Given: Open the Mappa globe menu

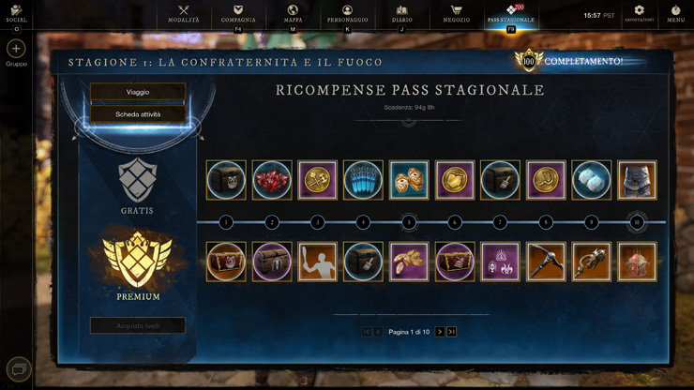Looking at the screenshot, I should (x=293, y=13).
